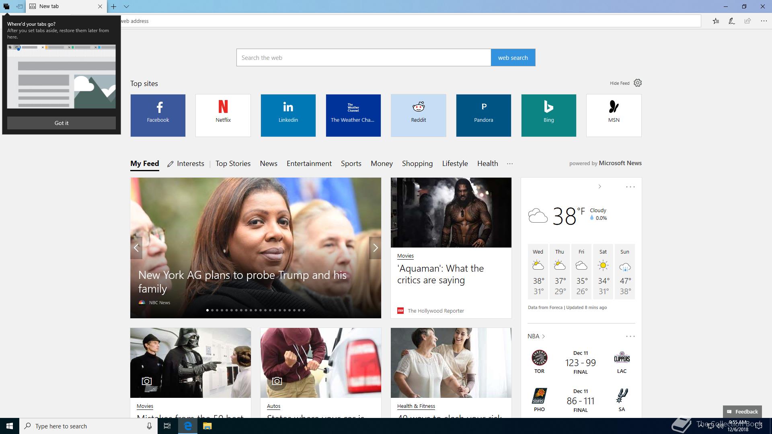The width and height of the screenshot is (772, 434).
Task: Close the New tab tab
Action: pyautogui.click(x=100, y=6)
